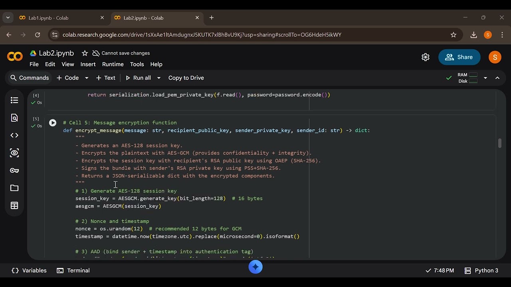The width and height of the screenshot is (511, 287).
Task: Star the Lab2.ipynb notebook
Action: point(85,53)
